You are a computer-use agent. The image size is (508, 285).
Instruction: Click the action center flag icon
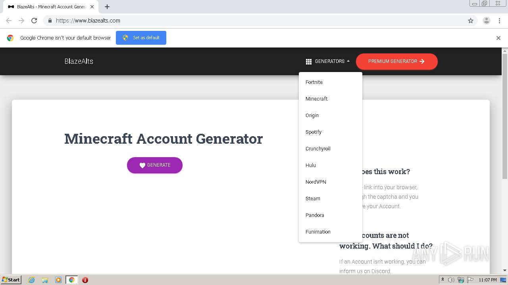[470, 280]
